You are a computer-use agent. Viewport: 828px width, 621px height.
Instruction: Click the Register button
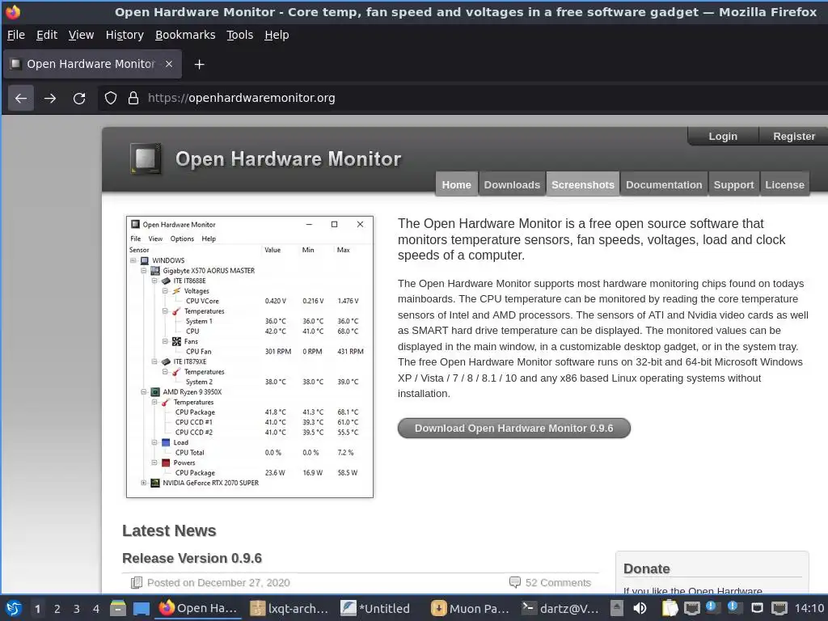[794, 136]
